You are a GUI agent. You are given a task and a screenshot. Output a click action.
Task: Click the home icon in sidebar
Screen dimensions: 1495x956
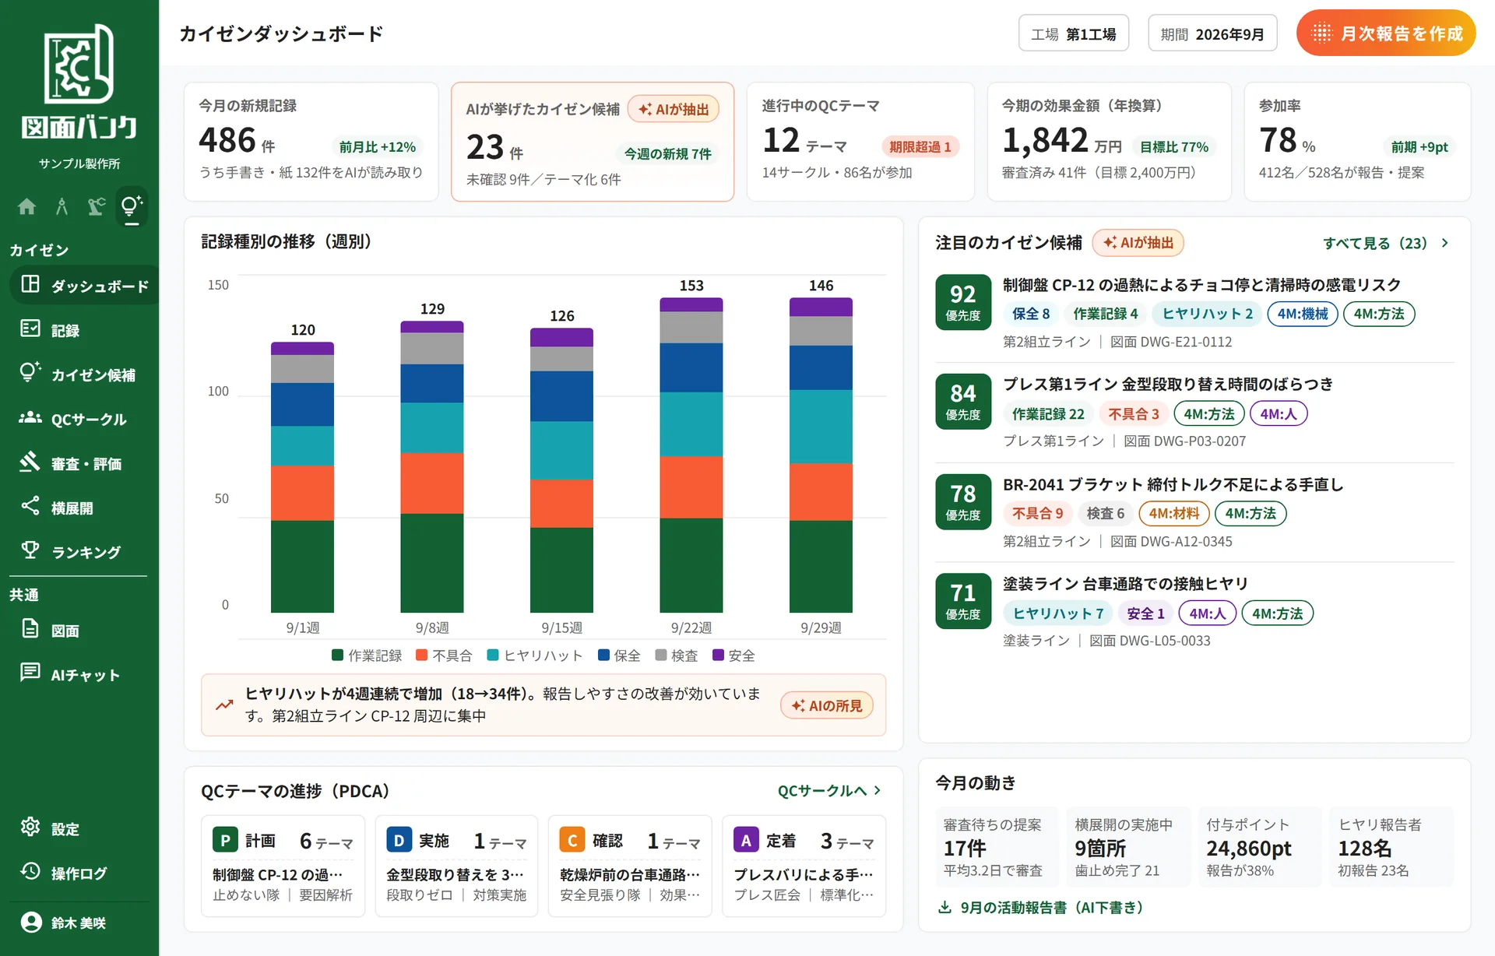(26, 206)
